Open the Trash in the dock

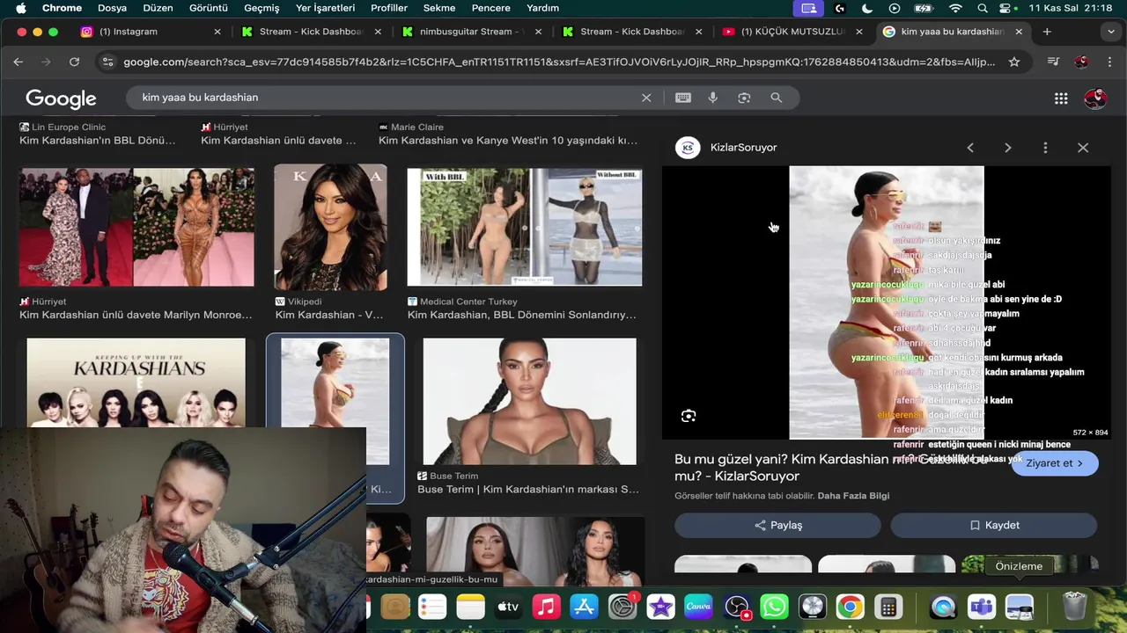point(1074,607)
